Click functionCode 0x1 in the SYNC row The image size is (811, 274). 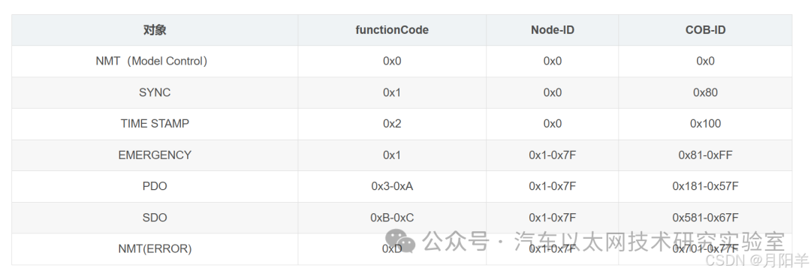point(392,92)
